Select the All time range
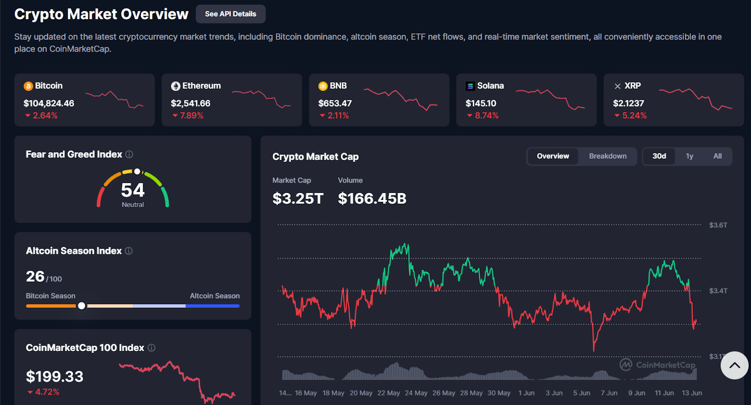Viewport: 751px width, 405px height. (x=717, y=156)
